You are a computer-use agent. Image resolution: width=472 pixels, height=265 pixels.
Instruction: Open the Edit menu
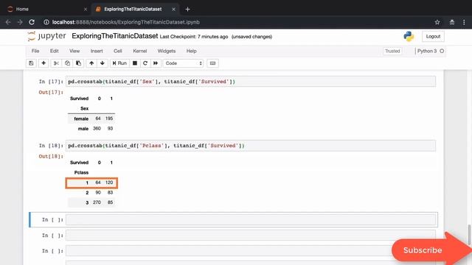point(54,51)
